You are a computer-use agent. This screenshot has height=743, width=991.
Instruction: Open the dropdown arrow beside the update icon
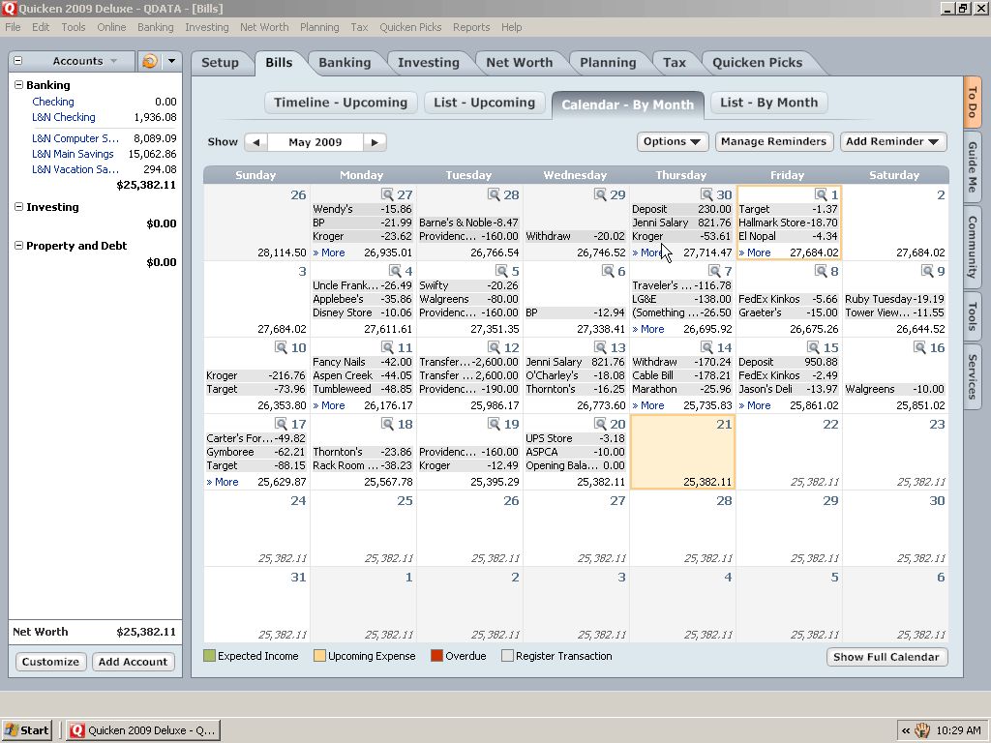pyautogui.click(x=171, y=61)
